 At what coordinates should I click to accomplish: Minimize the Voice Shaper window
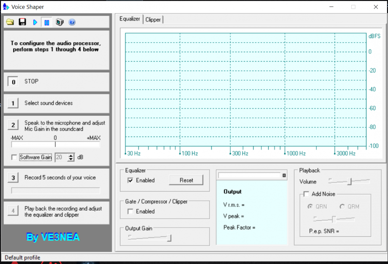pyautogui.click(x=331, y=7)
